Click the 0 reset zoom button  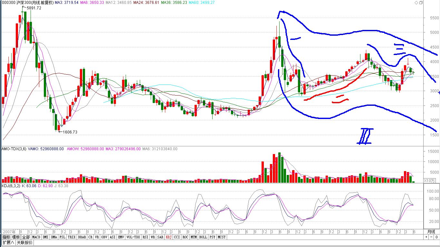click(x=436, y=237)
